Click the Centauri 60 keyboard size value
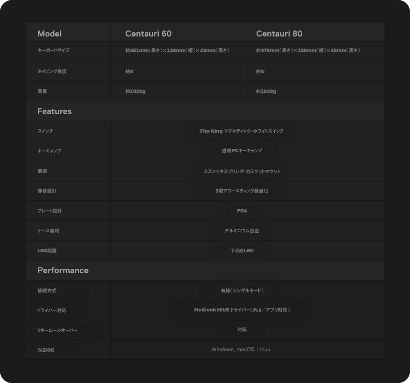The width and height of the screenshot is (410, 383). pyautogui.click(x=177, y=51)
